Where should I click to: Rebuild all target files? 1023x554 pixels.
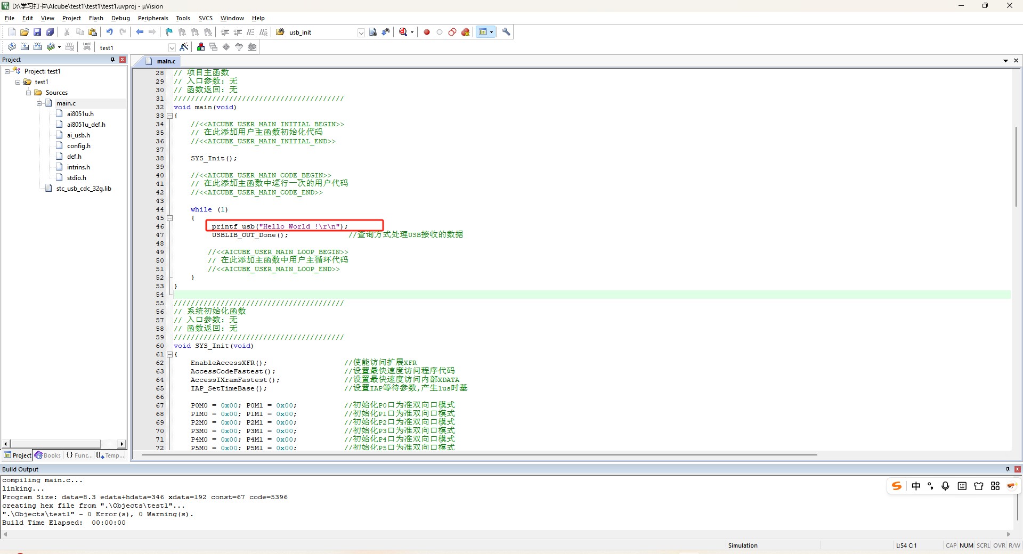[37, 47]
